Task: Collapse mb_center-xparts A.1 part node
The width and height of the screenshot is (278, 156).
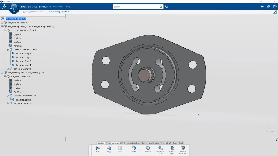Action: [5, 77]
